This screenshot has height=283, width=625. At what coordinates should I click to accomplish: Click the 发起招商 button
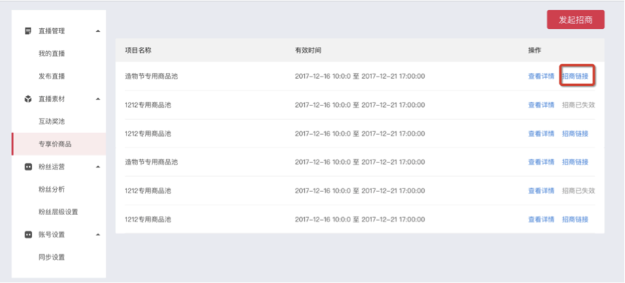click(576, 20)
